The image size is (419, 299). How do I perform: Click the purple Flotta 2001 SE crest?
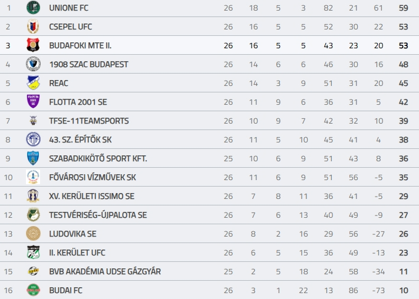pyautogui.click(x=33, y=102)
